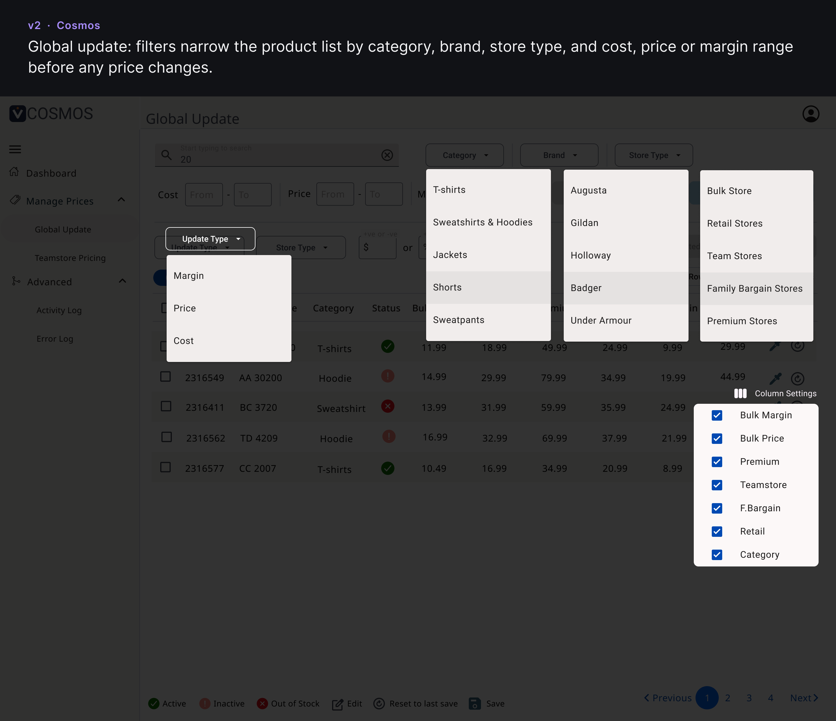This screenshot has width=836, height=721.
Task: Collapse the Advanced section chevron
Action: pos(123,281)
